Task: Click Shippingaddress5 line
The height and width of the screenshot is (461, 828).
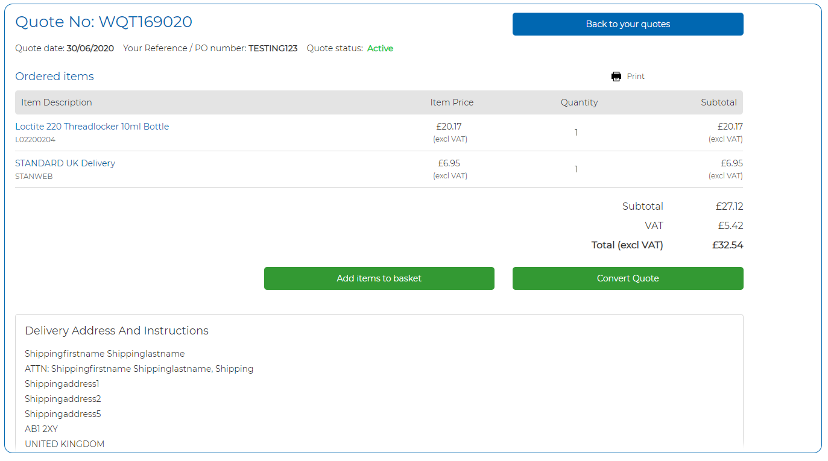Action: [63, 414]
